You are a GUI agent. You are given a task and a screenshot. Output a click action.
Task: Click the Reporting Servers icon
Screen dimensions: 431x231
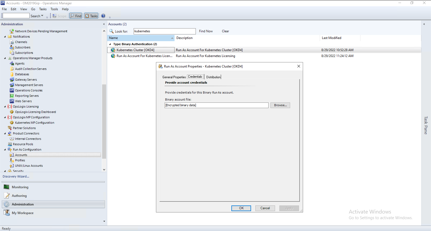(x=12, y=96)
